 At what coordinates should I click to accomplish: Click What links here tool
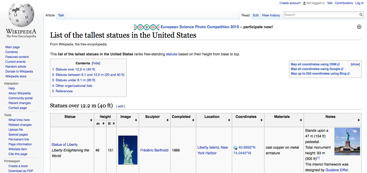tap(19, 120)
